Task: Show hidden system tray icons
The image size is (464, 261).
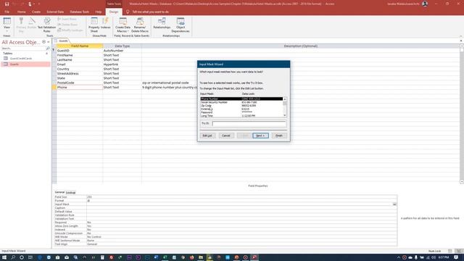Action: 398,257
